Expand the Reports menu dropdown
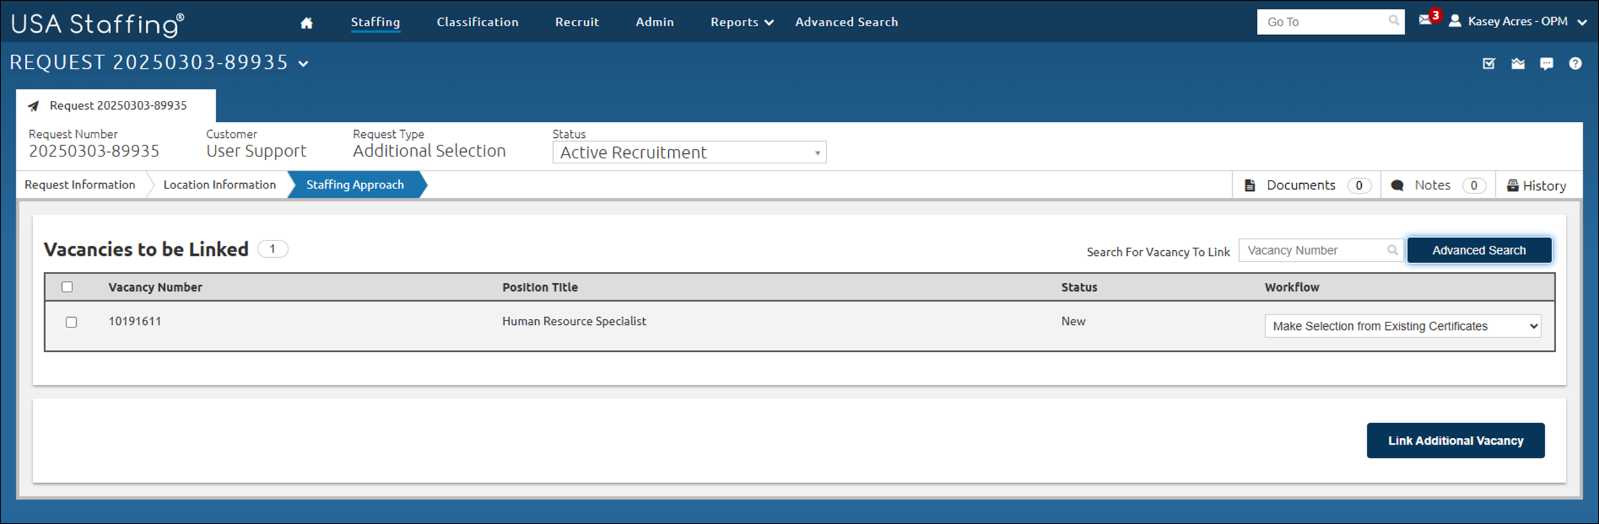The width and height of the screenshot is (1599, 524). point(742,22)
